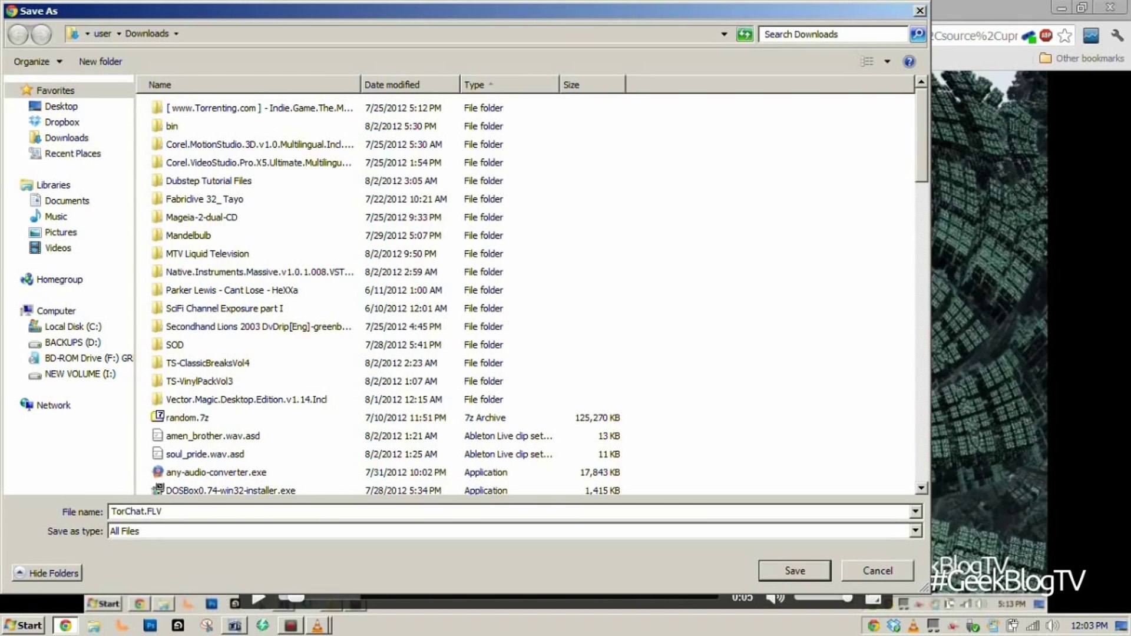Open Photoshop from the taskbar

point(150,625)
